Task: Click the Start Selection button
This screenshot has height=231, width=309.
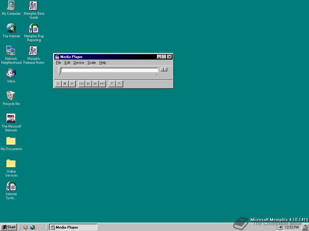Action: [112, 84]
